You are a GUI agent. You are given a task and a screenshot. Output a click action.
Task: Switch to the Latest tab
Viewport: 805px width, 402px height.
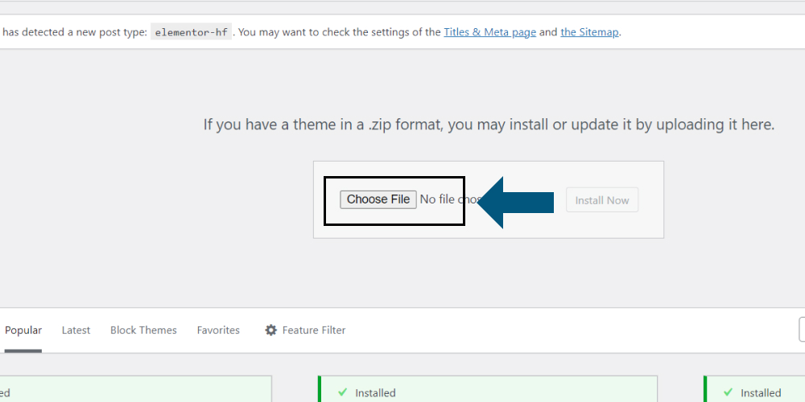[x=76, y=330]
